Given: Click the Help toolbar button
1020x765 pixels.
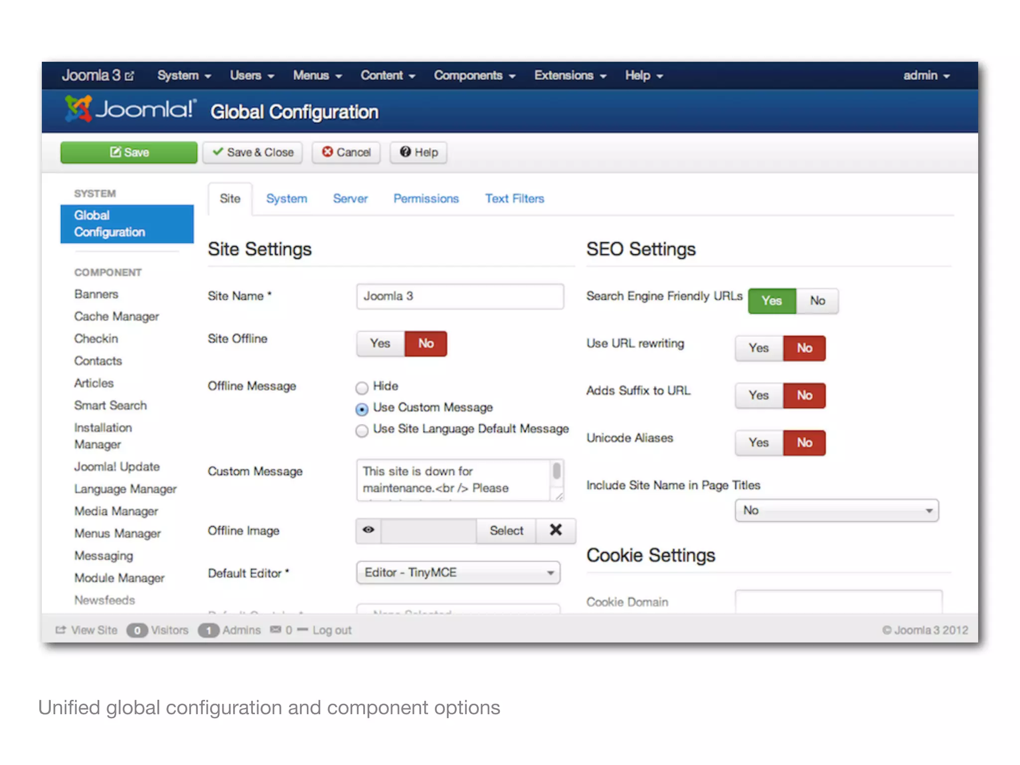Looking at the screenshot, I should click(418, 152).
